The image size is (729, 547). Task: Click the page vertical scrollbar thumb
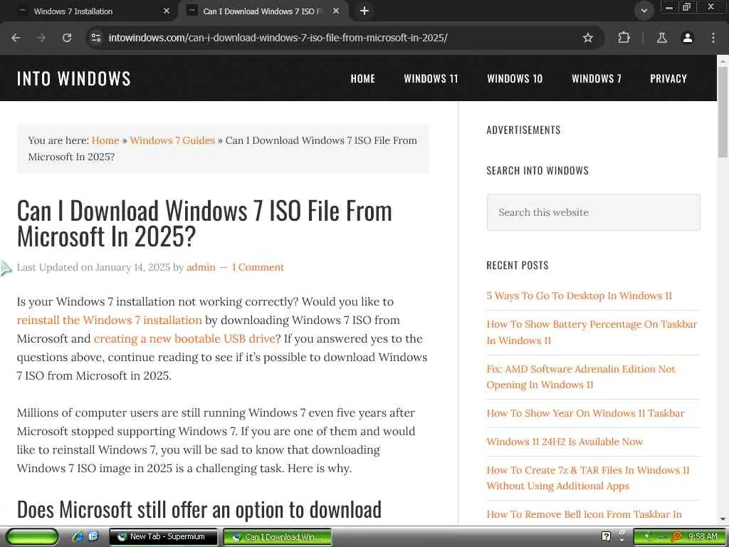click(x=723, y=112)
